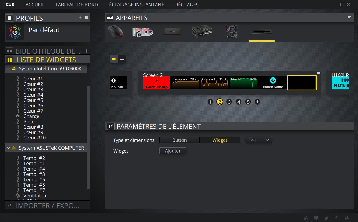Go to screen page 3
This screenshot has width=358, height=222.
[229, 102]
